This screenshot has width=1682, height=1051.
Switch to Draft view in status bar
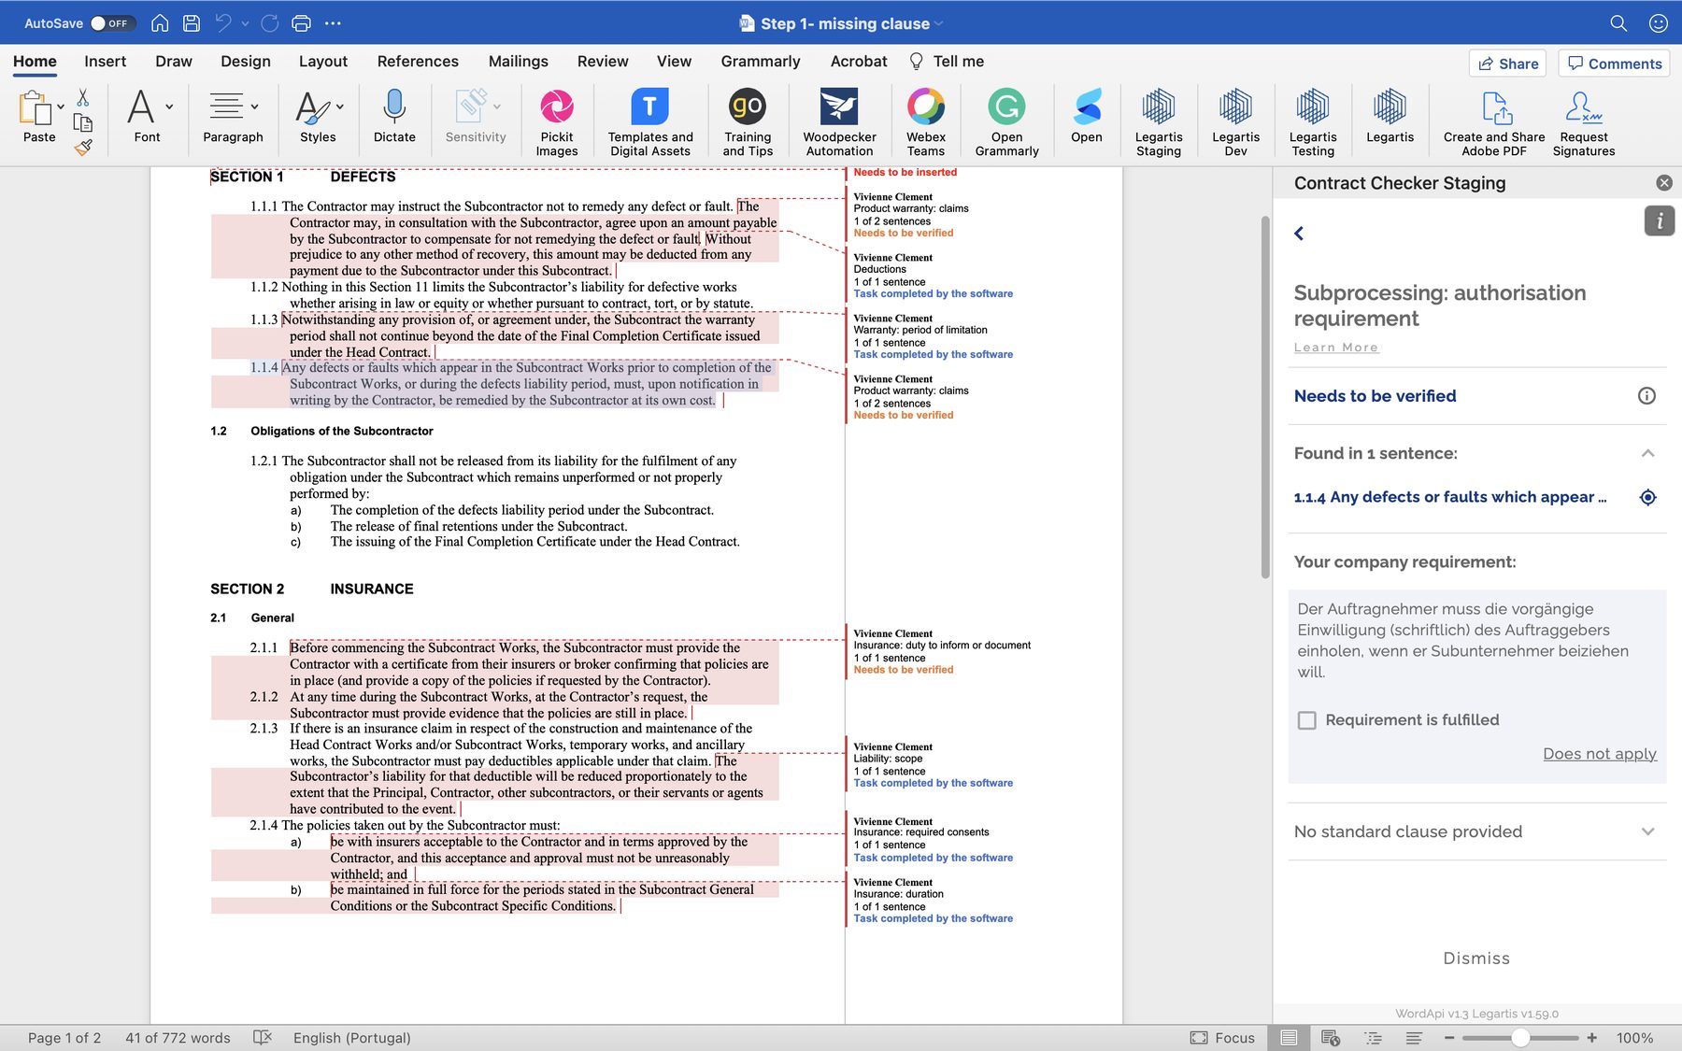tap(1414, 1038)
